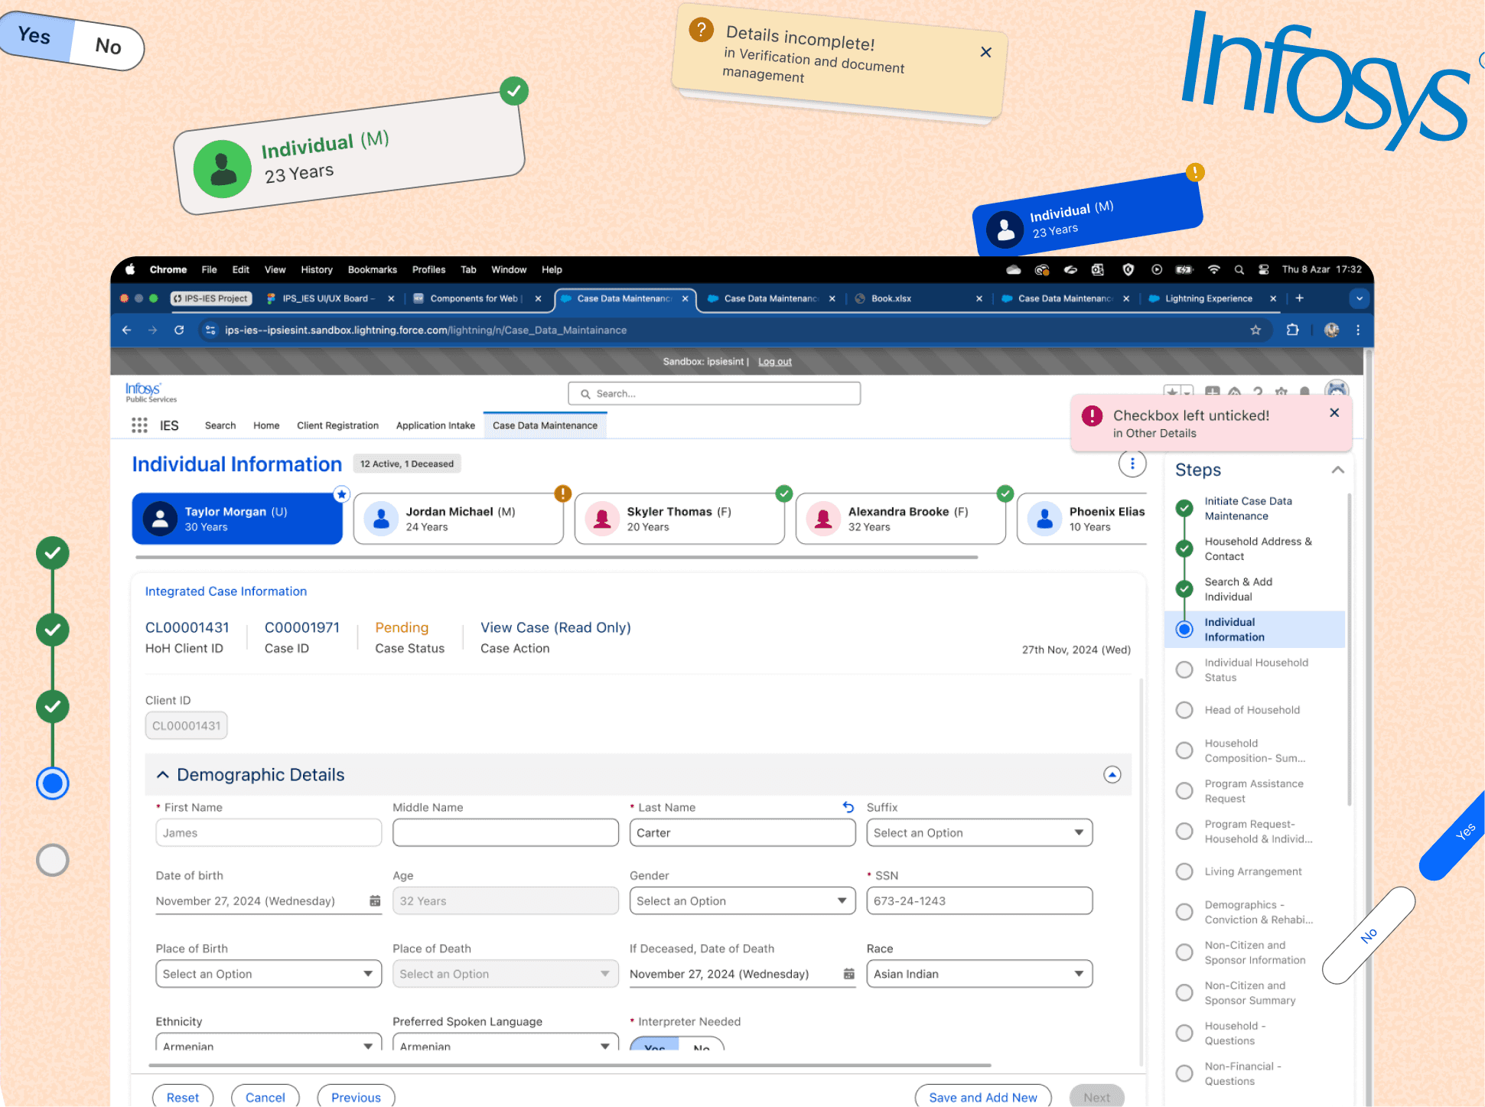Open the Bookmarks menu in Chrome
Screen dimensions: 1485x1107
pyautogui.click(x=372, y=270)
